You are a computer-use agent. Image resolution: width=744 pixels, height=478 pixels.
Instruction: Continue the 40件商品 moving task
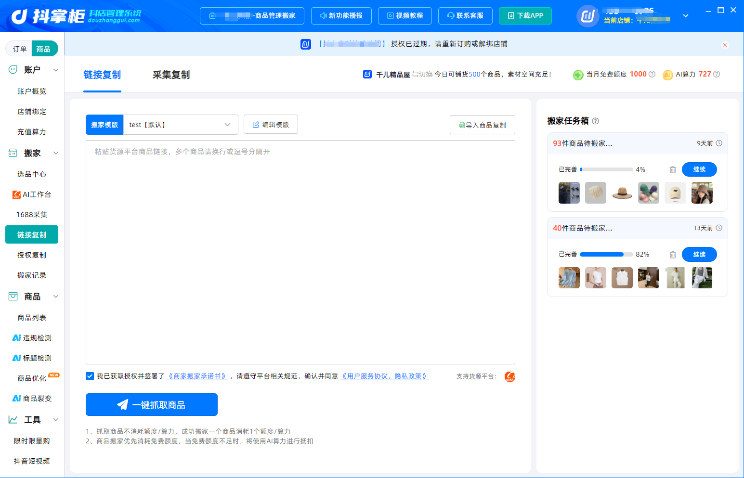(x=699, y=255)
